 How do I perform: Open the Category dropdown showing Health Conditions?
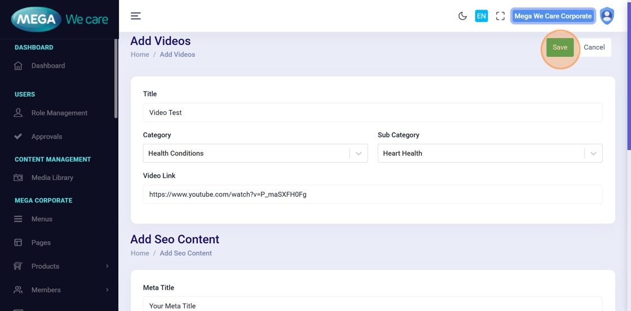pyautogui.click(x=255, y=154)
